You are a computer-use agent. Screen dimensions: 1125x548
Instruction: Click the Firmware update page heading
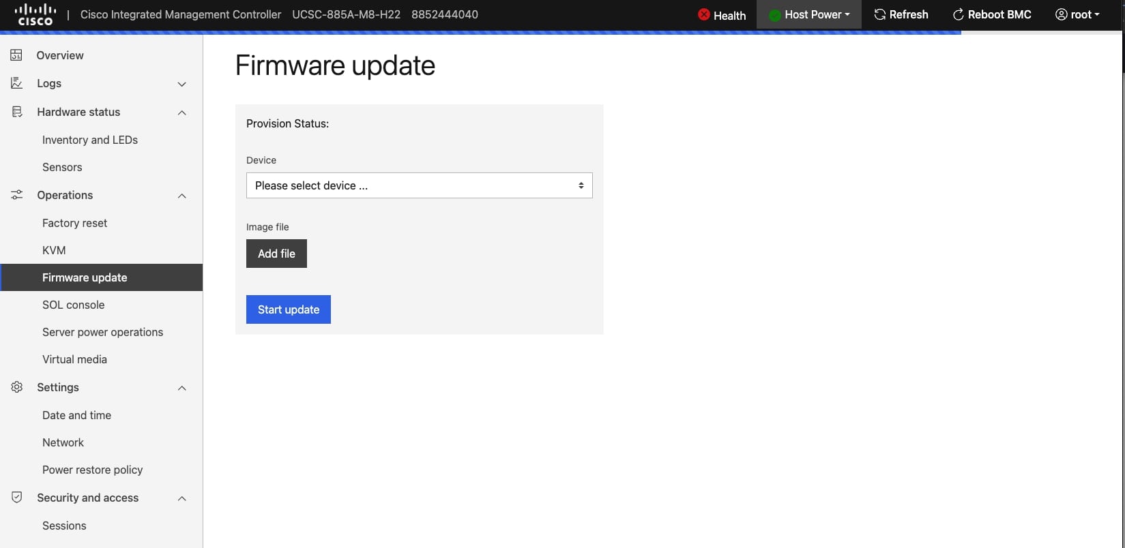point(335,65)
